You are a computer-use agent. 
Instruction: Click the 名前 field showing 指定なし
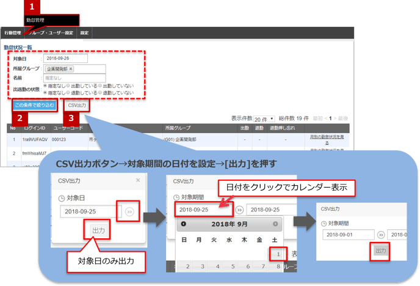[74, 78]
